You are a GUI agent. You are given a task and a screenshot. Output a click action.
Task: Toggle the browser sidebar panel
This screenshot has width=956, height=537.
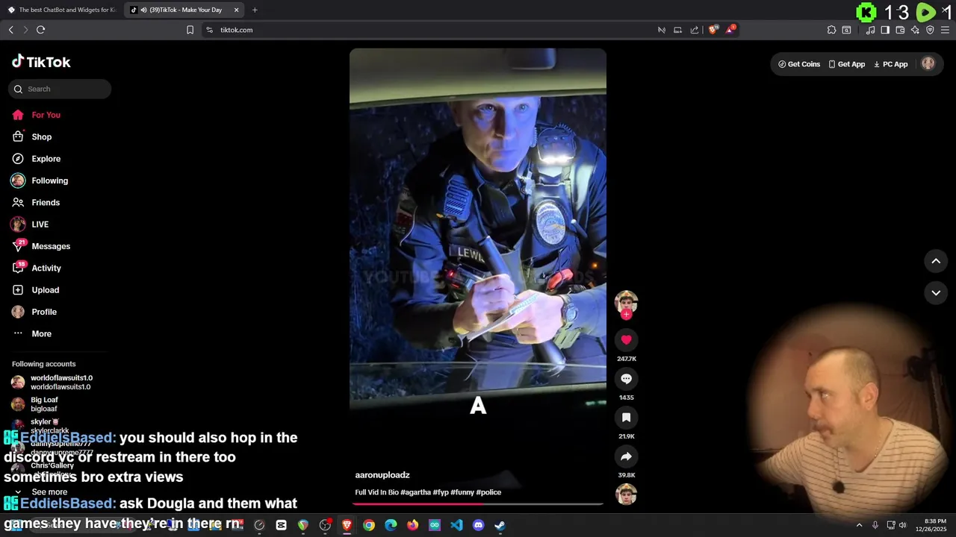[x=885, y=30]
